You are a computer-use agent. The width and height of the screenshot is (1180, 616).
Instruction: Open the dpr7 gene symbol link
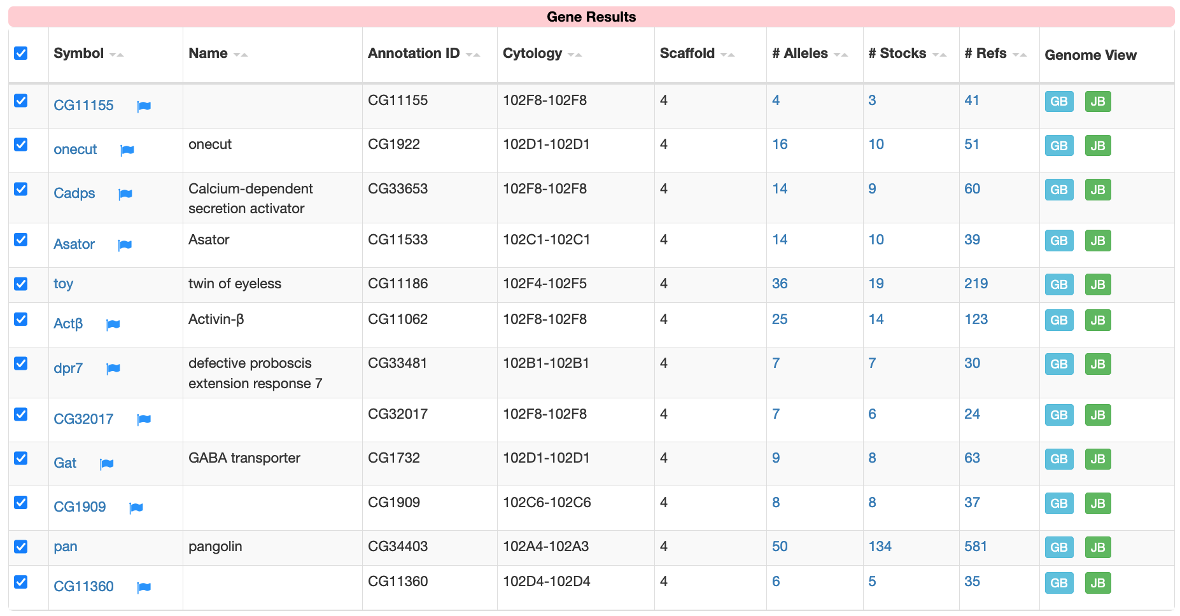click(68, 368)
